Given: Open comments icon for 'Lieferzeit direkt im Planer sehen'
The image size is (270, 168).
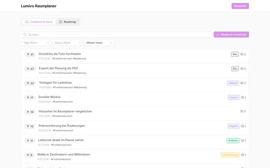Looking at the screenshot, I should [x=243, y=141].
